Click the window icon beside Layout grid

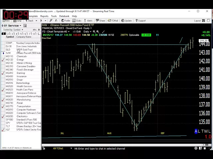(209, 21)
